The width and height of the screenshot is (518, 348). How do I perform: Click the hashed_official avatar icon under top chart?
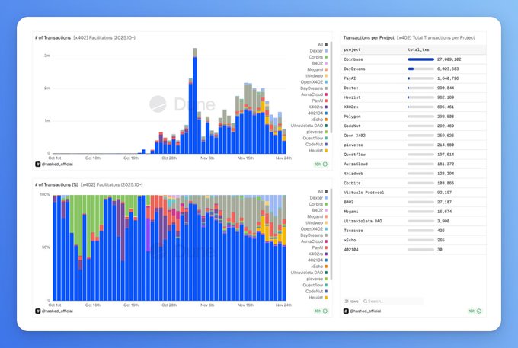[38, 164]
